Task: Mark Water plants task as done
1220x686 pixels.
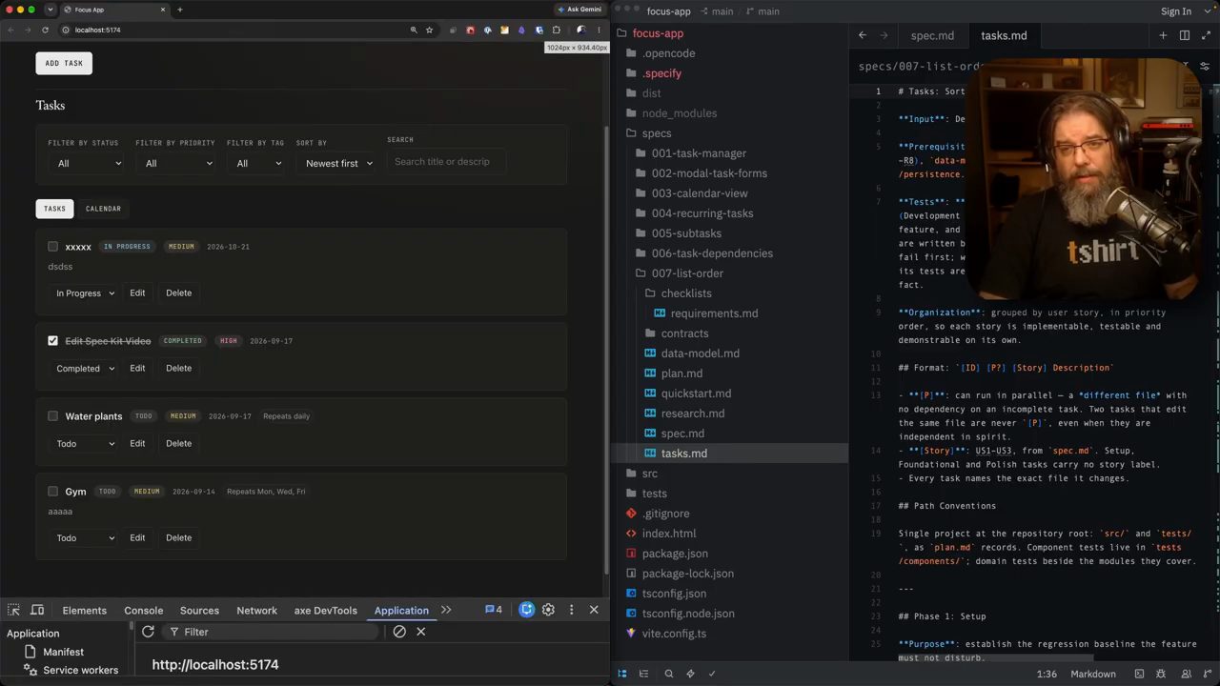Action: point(52,415)
